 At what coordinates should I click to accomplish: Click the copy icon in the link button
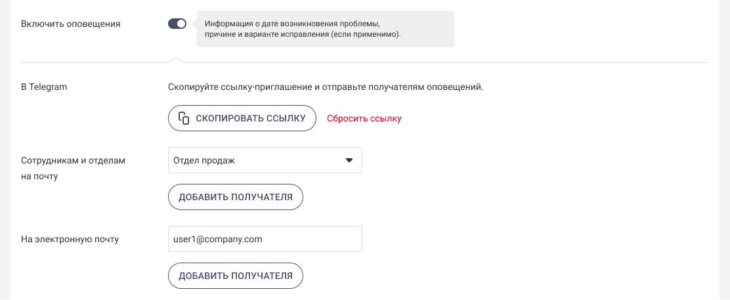[184, 118]
